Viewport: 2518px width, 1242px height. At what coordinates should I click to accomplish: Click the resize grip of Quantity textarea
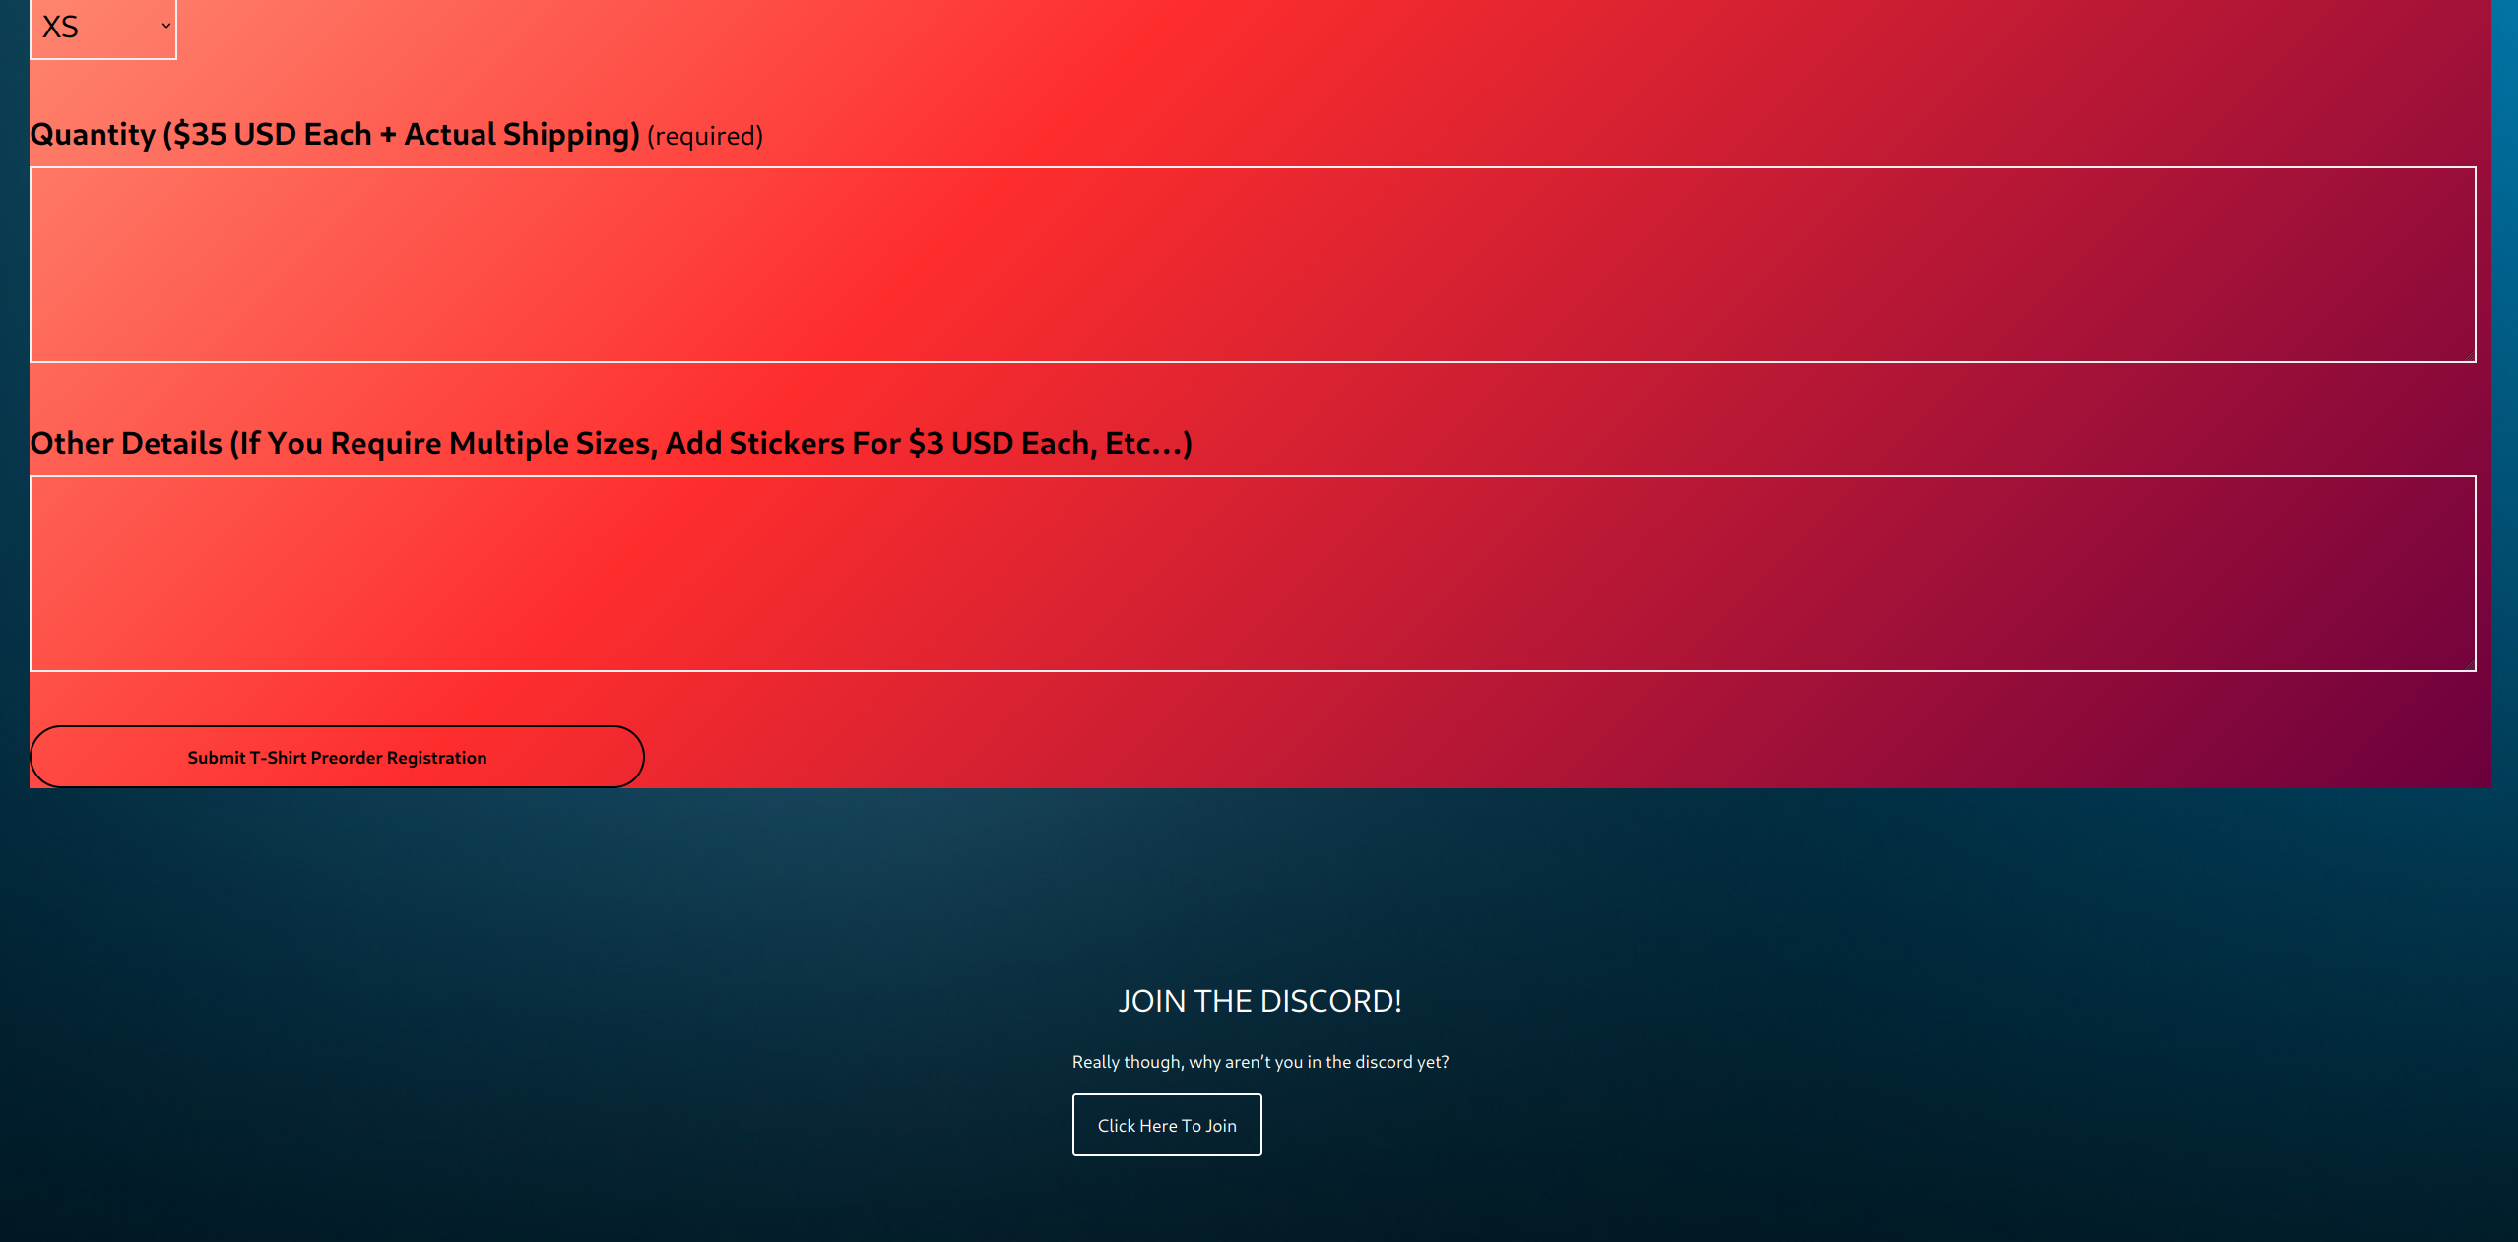pos(2470,356)
